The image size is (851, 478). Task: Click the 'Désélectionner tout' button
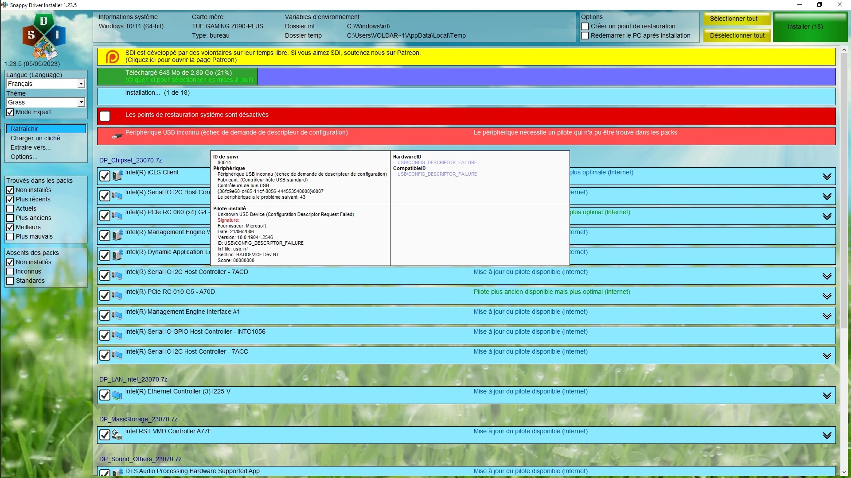737,35
